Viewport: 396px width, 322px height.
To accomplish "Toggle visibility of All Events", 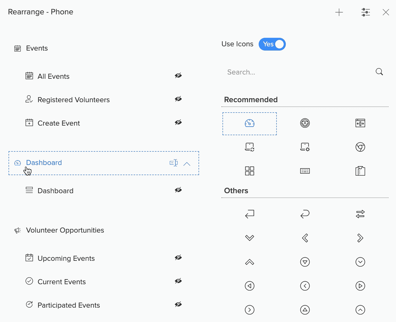I will click(x=178, y=76).
